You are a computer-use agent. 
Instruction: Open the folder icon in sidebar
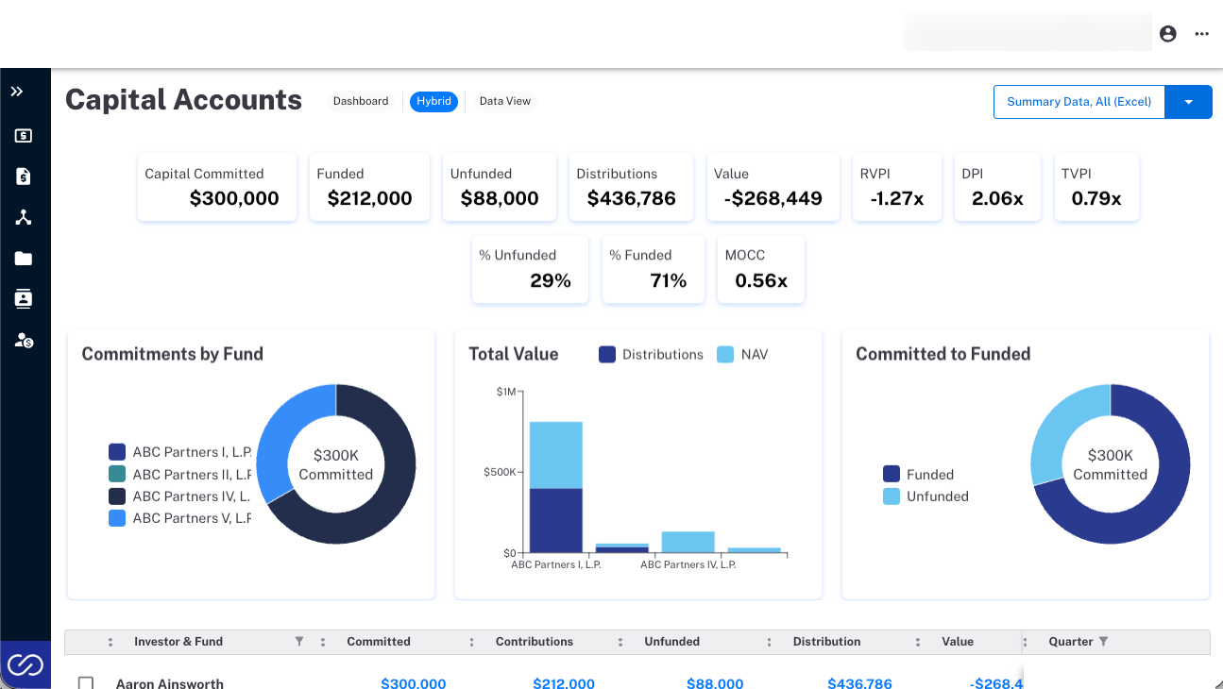pyautogui.click(x=24, y=259)
